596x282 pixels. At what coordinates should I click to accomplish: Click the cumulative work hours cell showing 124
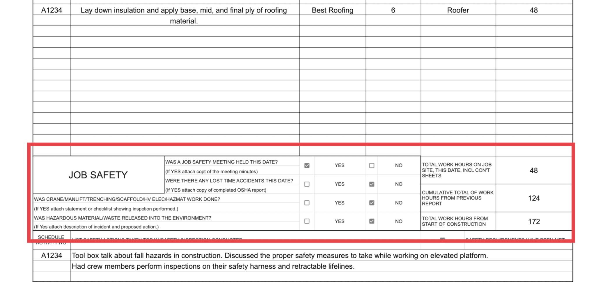point(534,198)
